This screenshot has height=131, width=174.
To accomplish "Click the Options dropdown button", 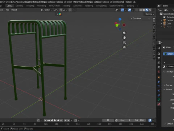I will pyautogui.click(x=150, y=14).
